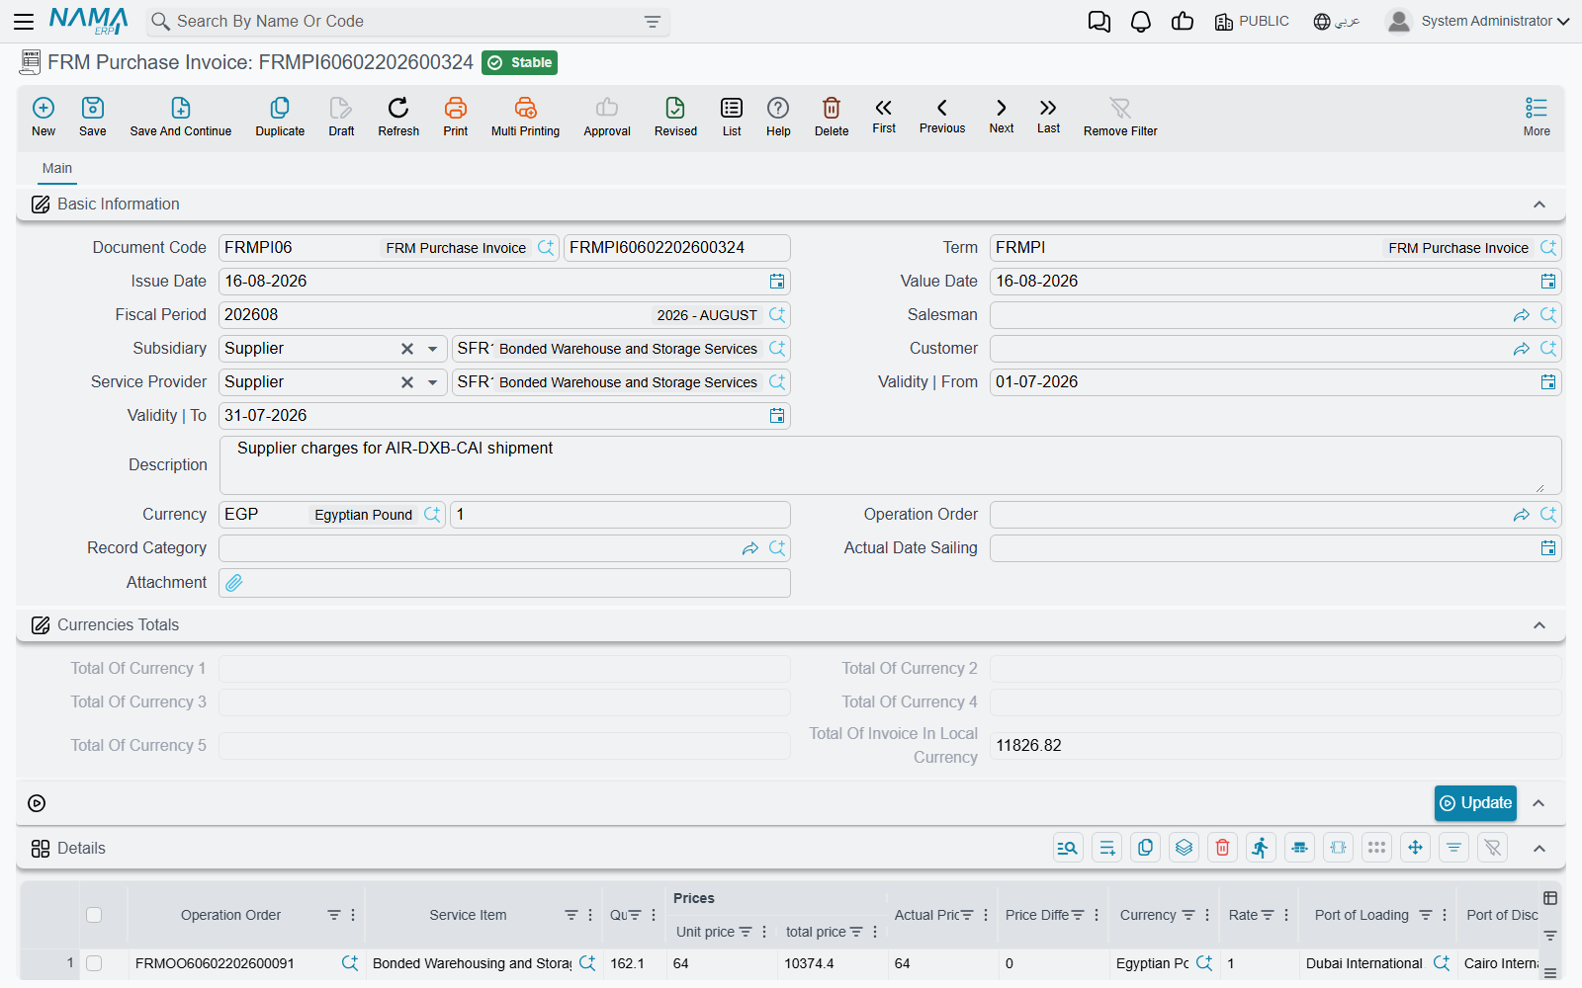Image resolution: width=1582 pixels, height=988 pixels.
Task: Open Operation Order column filter
Action: pos(334,915)
